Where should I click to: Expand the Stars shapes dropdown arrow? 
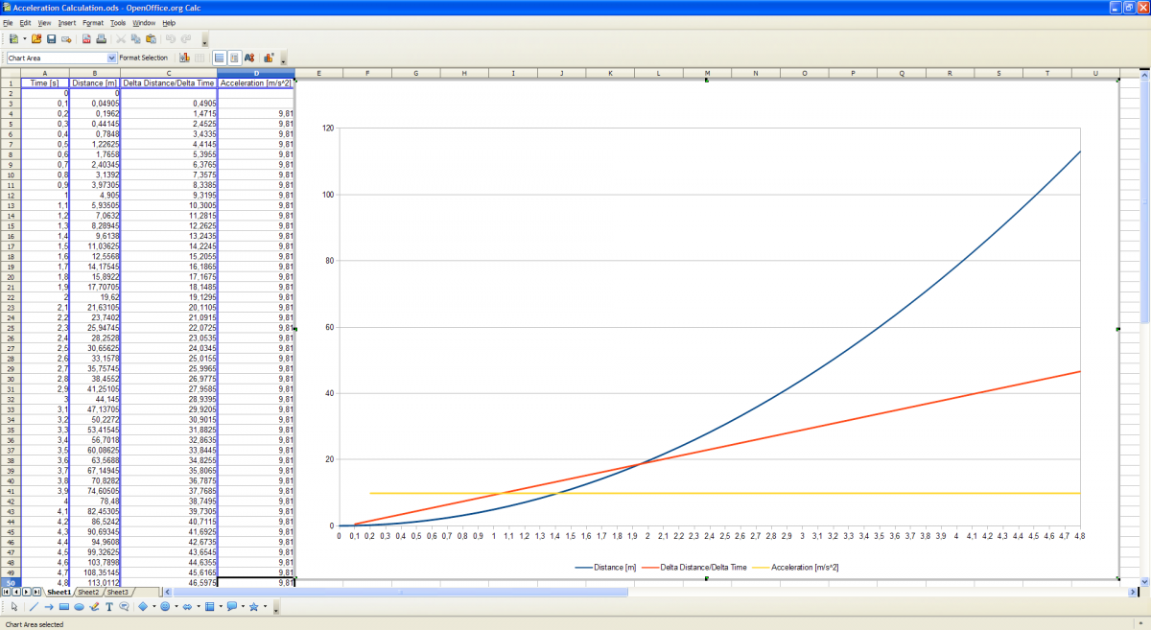[x=265, y=607]
